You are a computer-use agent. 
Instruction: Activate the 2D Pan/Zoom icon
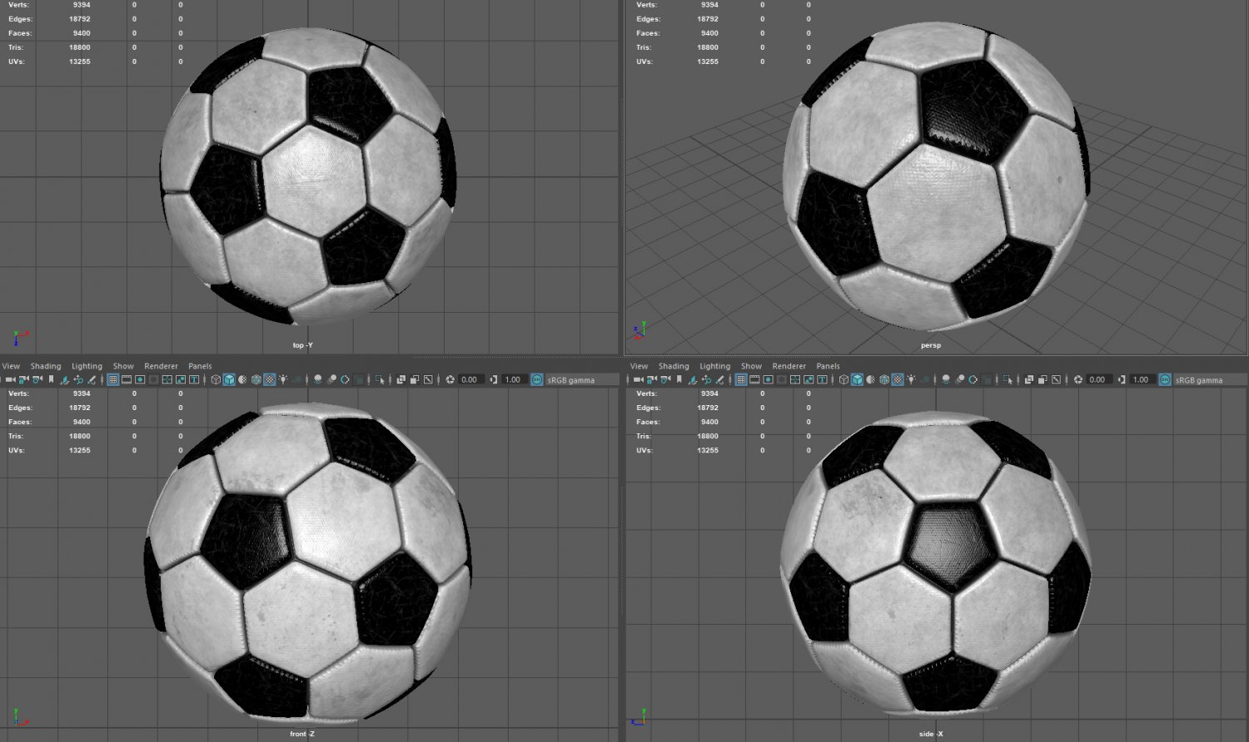click(x=78, y=380)
